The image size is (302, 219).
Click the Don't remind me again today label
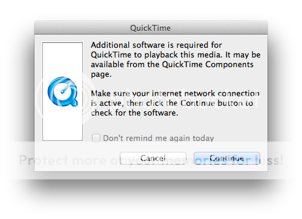point(159,139)
